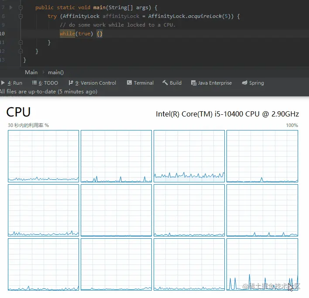
Task: Click the CPU heading in Task Manager
Action: pyautogui.click(x=18, y=112)
